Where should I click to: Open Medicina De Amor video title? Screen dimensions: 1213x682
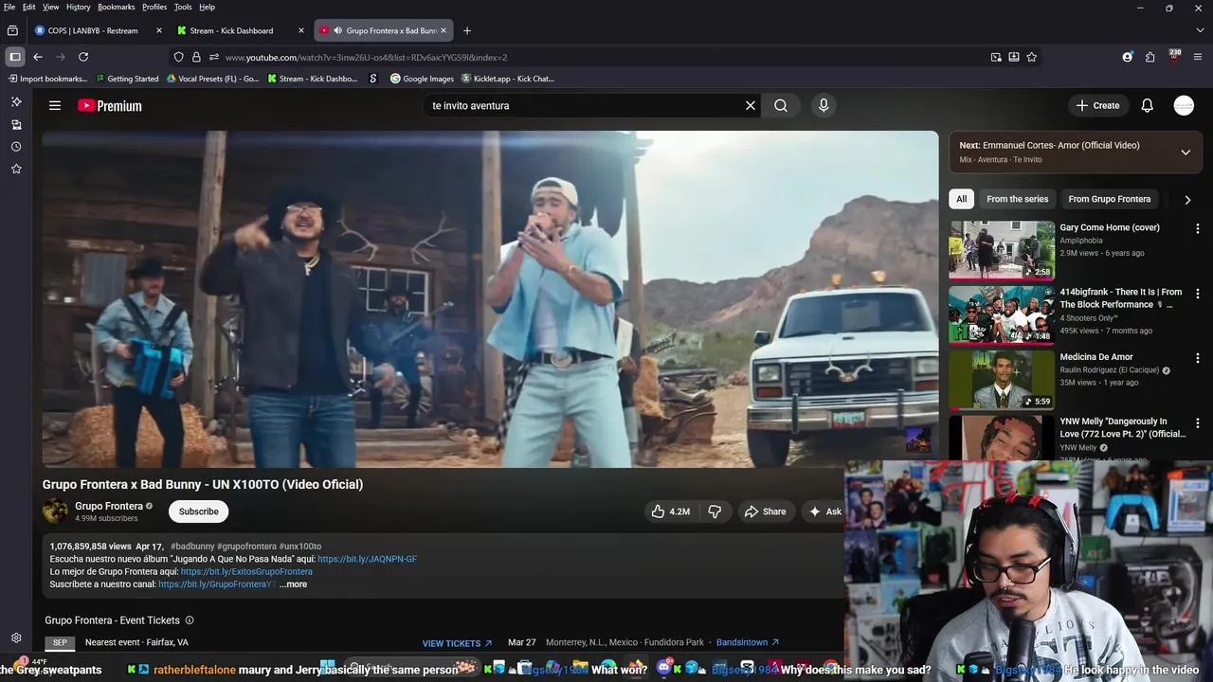click(1096, 357)
